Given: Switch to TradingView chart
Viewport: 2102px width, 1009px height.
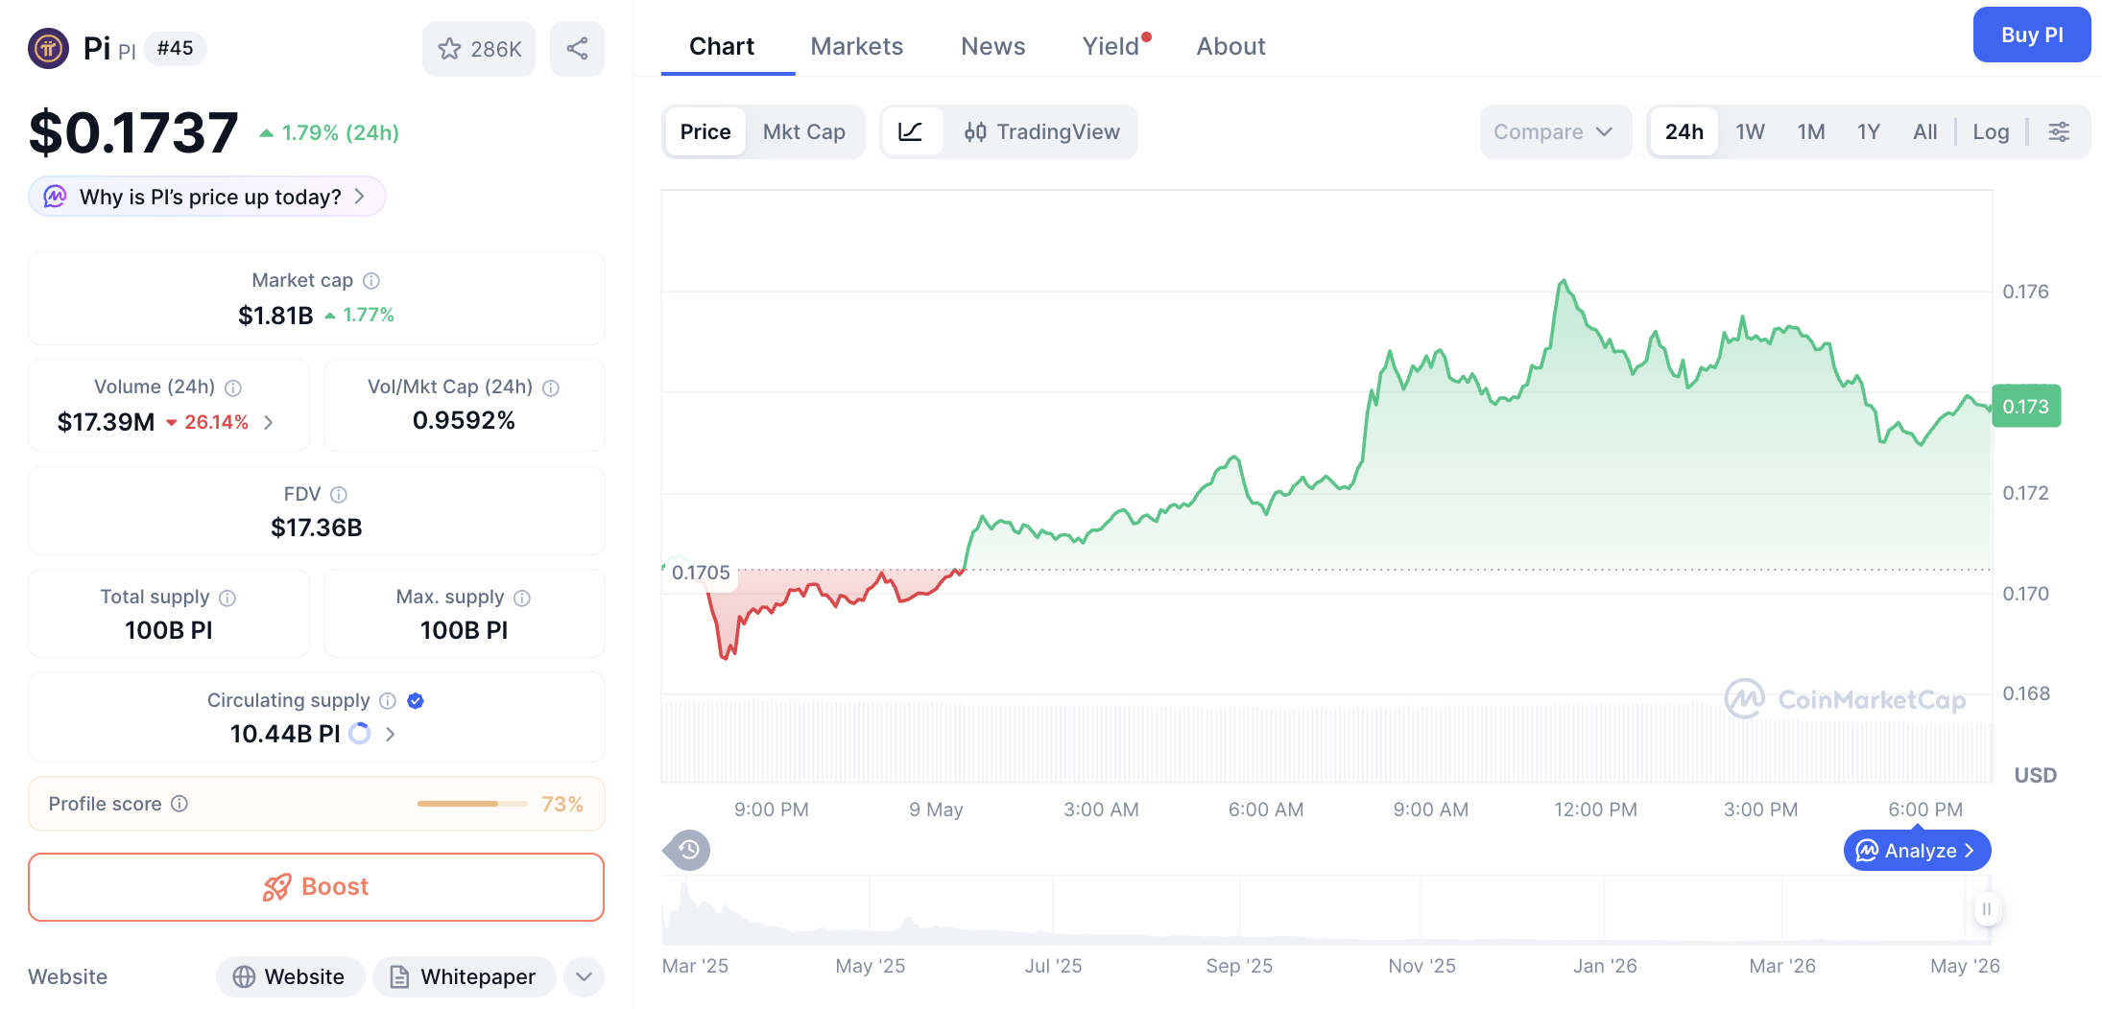Looking at the screenshot, I should pos(1041,131).
